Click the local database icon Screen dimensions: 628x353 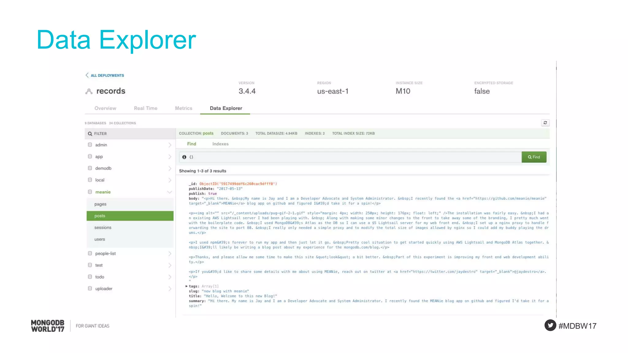[x=90, y=180]
